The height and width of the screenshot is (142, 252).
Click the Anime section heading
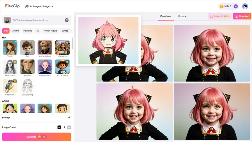5,101
